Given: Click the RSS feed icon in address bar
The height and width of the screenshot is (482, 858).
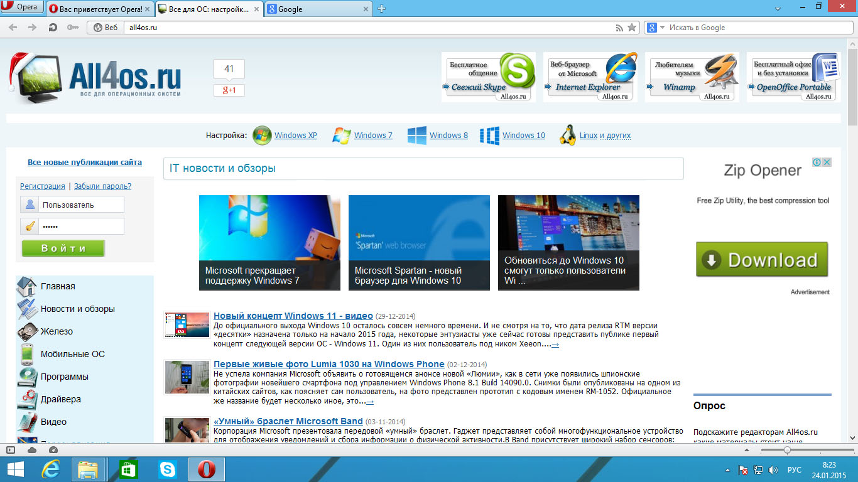Looking at the screenshot, I should coord(619,28).
